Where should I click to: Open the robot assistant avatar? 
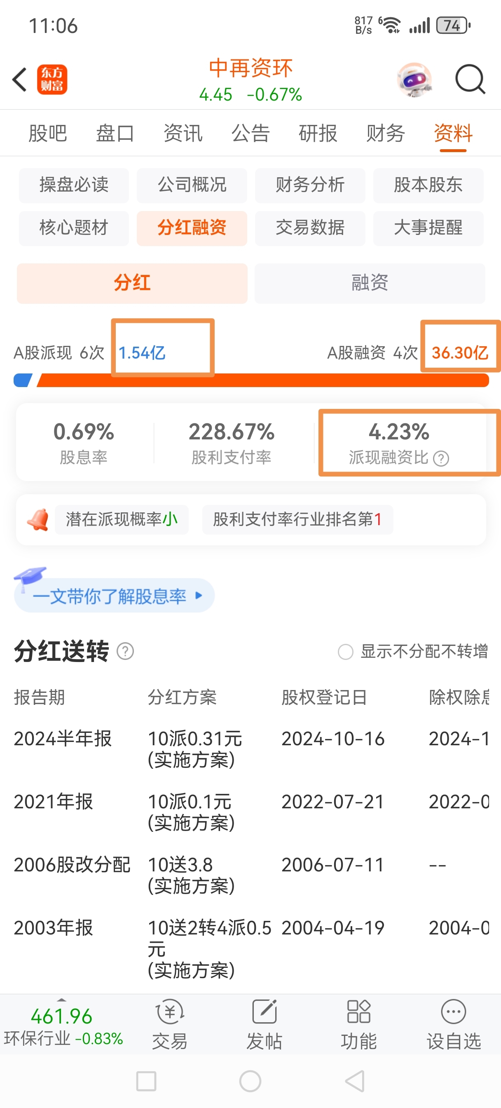(414, 80)
